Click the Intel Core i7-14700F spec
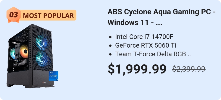The width and height of the screenshot is (221, 100). click(144, 37)
